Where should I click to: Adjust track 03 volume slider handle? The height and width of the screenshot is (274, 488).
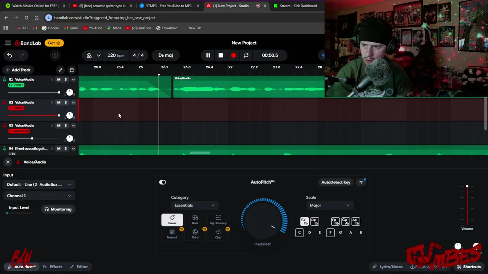(x=32, y=139)
